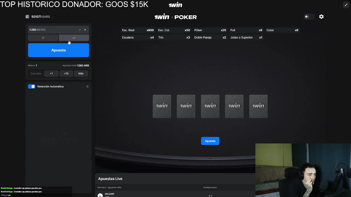The height and width of the screenshot is (197, 351).
Task: Click the Cancelar hands button
Action: pos(36,73)
